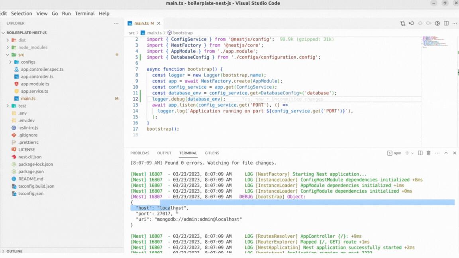Open terminal panel more actions ellipsis

click(437, 153)
